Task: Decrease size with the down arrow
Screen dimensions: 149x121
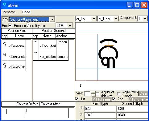Action: click(93, 95)
